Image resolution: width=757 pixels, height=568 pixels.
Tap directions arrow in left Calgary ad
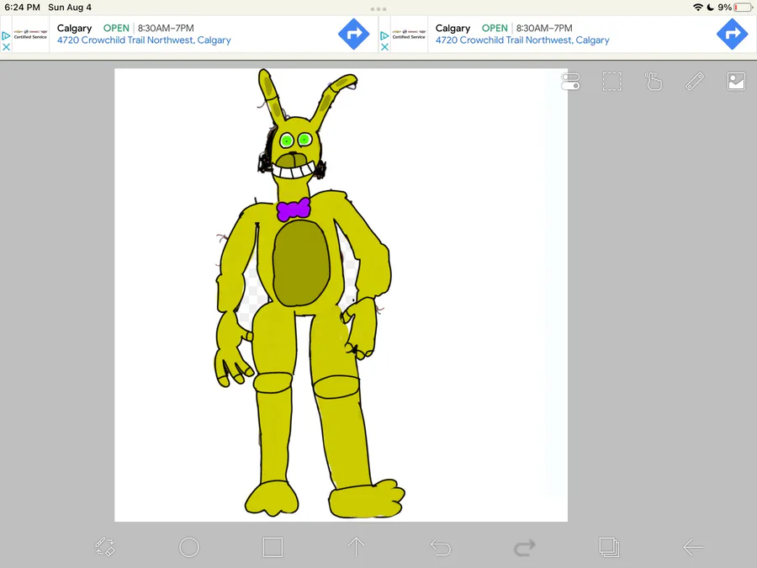coord(353,34)
